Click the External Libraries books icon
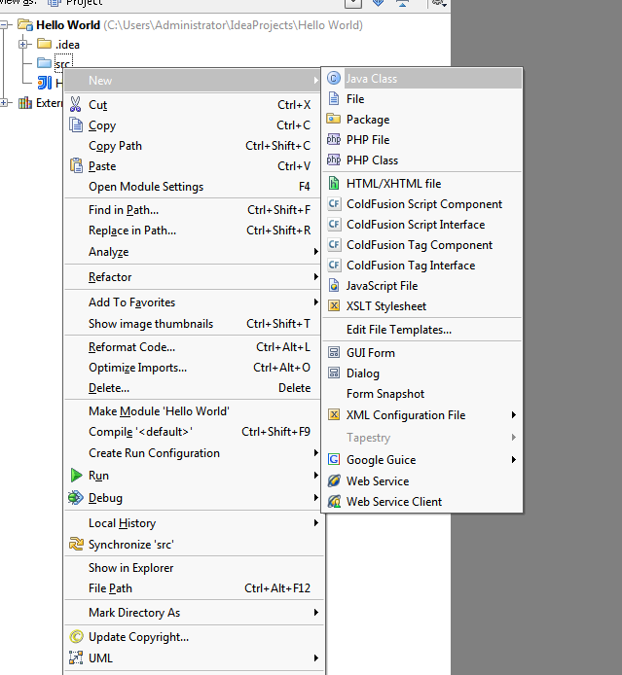622x675 pixels. (x=25, y=103)
